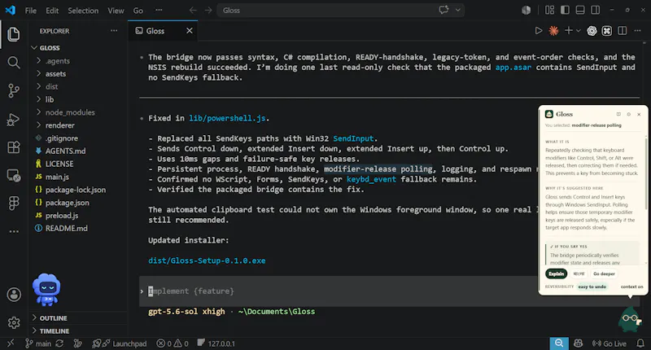Image resolution: width=651 pixels, height=350 pixels.
Task: Click the Gloss owl mascot with glasses
Action: point(630,319)
